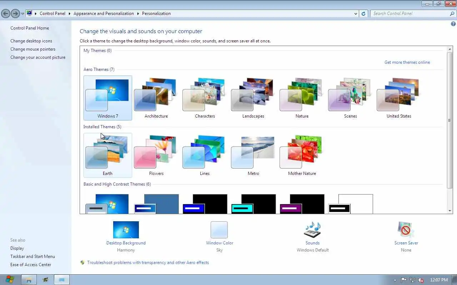
Task: Open Change desktop icons link
Action: pos(31,41)
